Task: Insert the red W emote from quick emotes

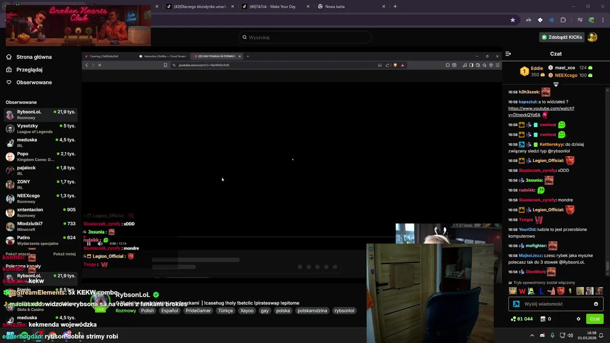Action: 522,291
